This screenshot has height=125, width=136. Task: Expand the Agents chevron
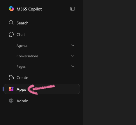[73, 45]
